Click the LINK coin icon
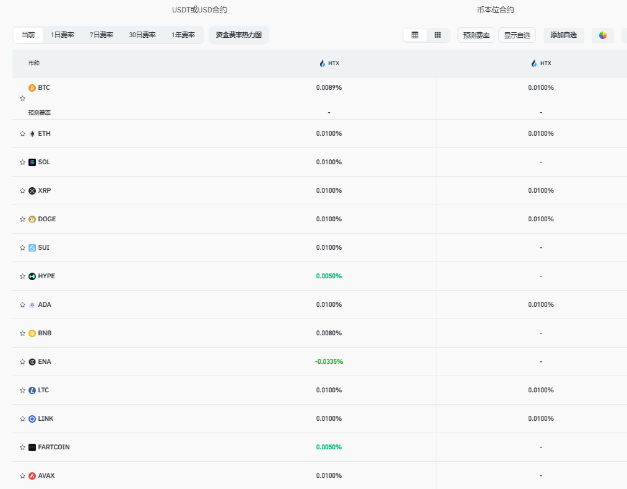Screen dimensions: 627x489 [32, 419]
